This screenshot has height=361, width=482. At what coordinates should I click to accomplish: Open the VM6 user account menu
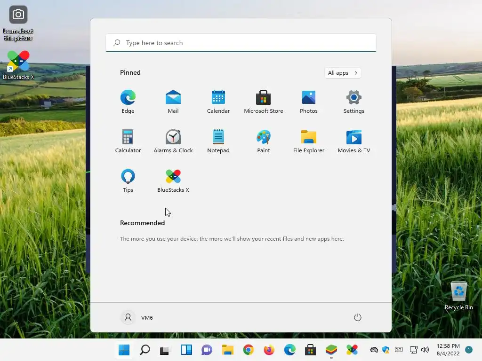137,317
